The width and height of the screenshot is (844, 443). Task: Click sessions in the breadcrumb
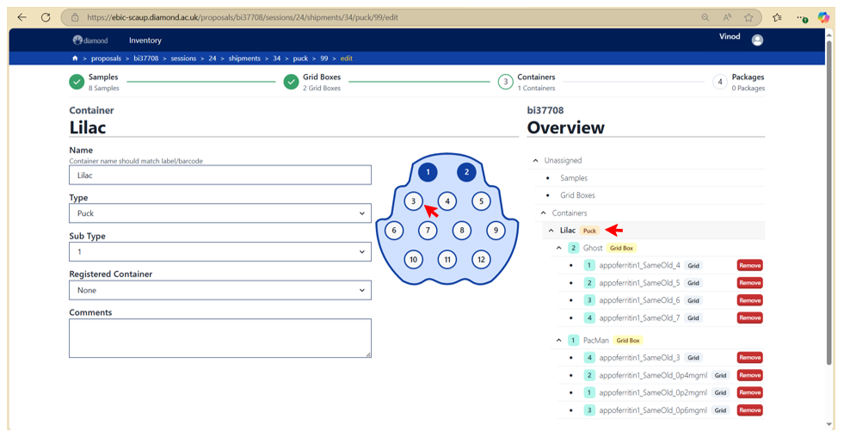tap(183, 58)
